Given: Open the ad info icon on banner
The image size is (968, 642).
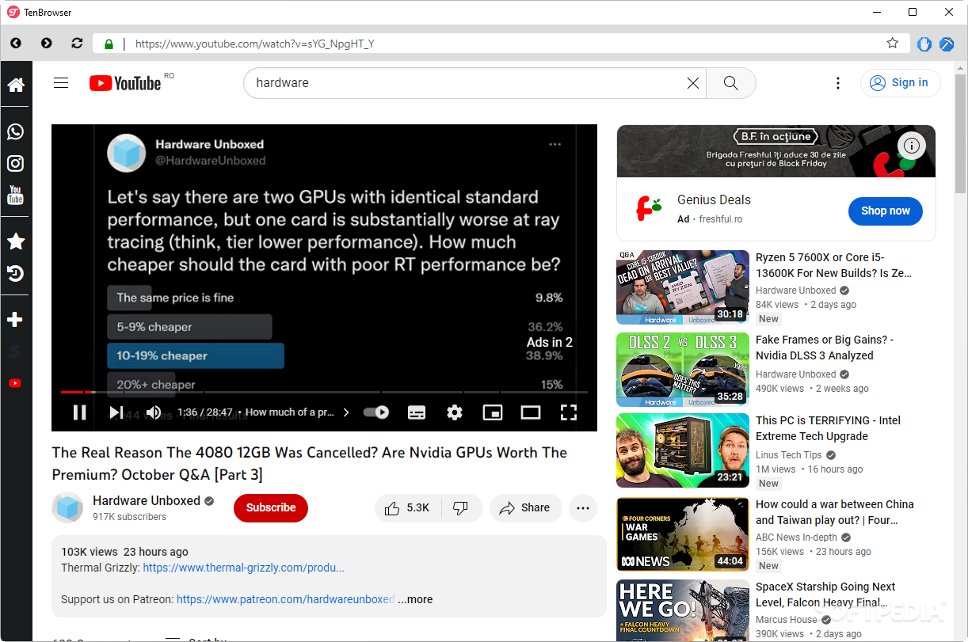Looking at the screenshot, I should tap(913, 146).
